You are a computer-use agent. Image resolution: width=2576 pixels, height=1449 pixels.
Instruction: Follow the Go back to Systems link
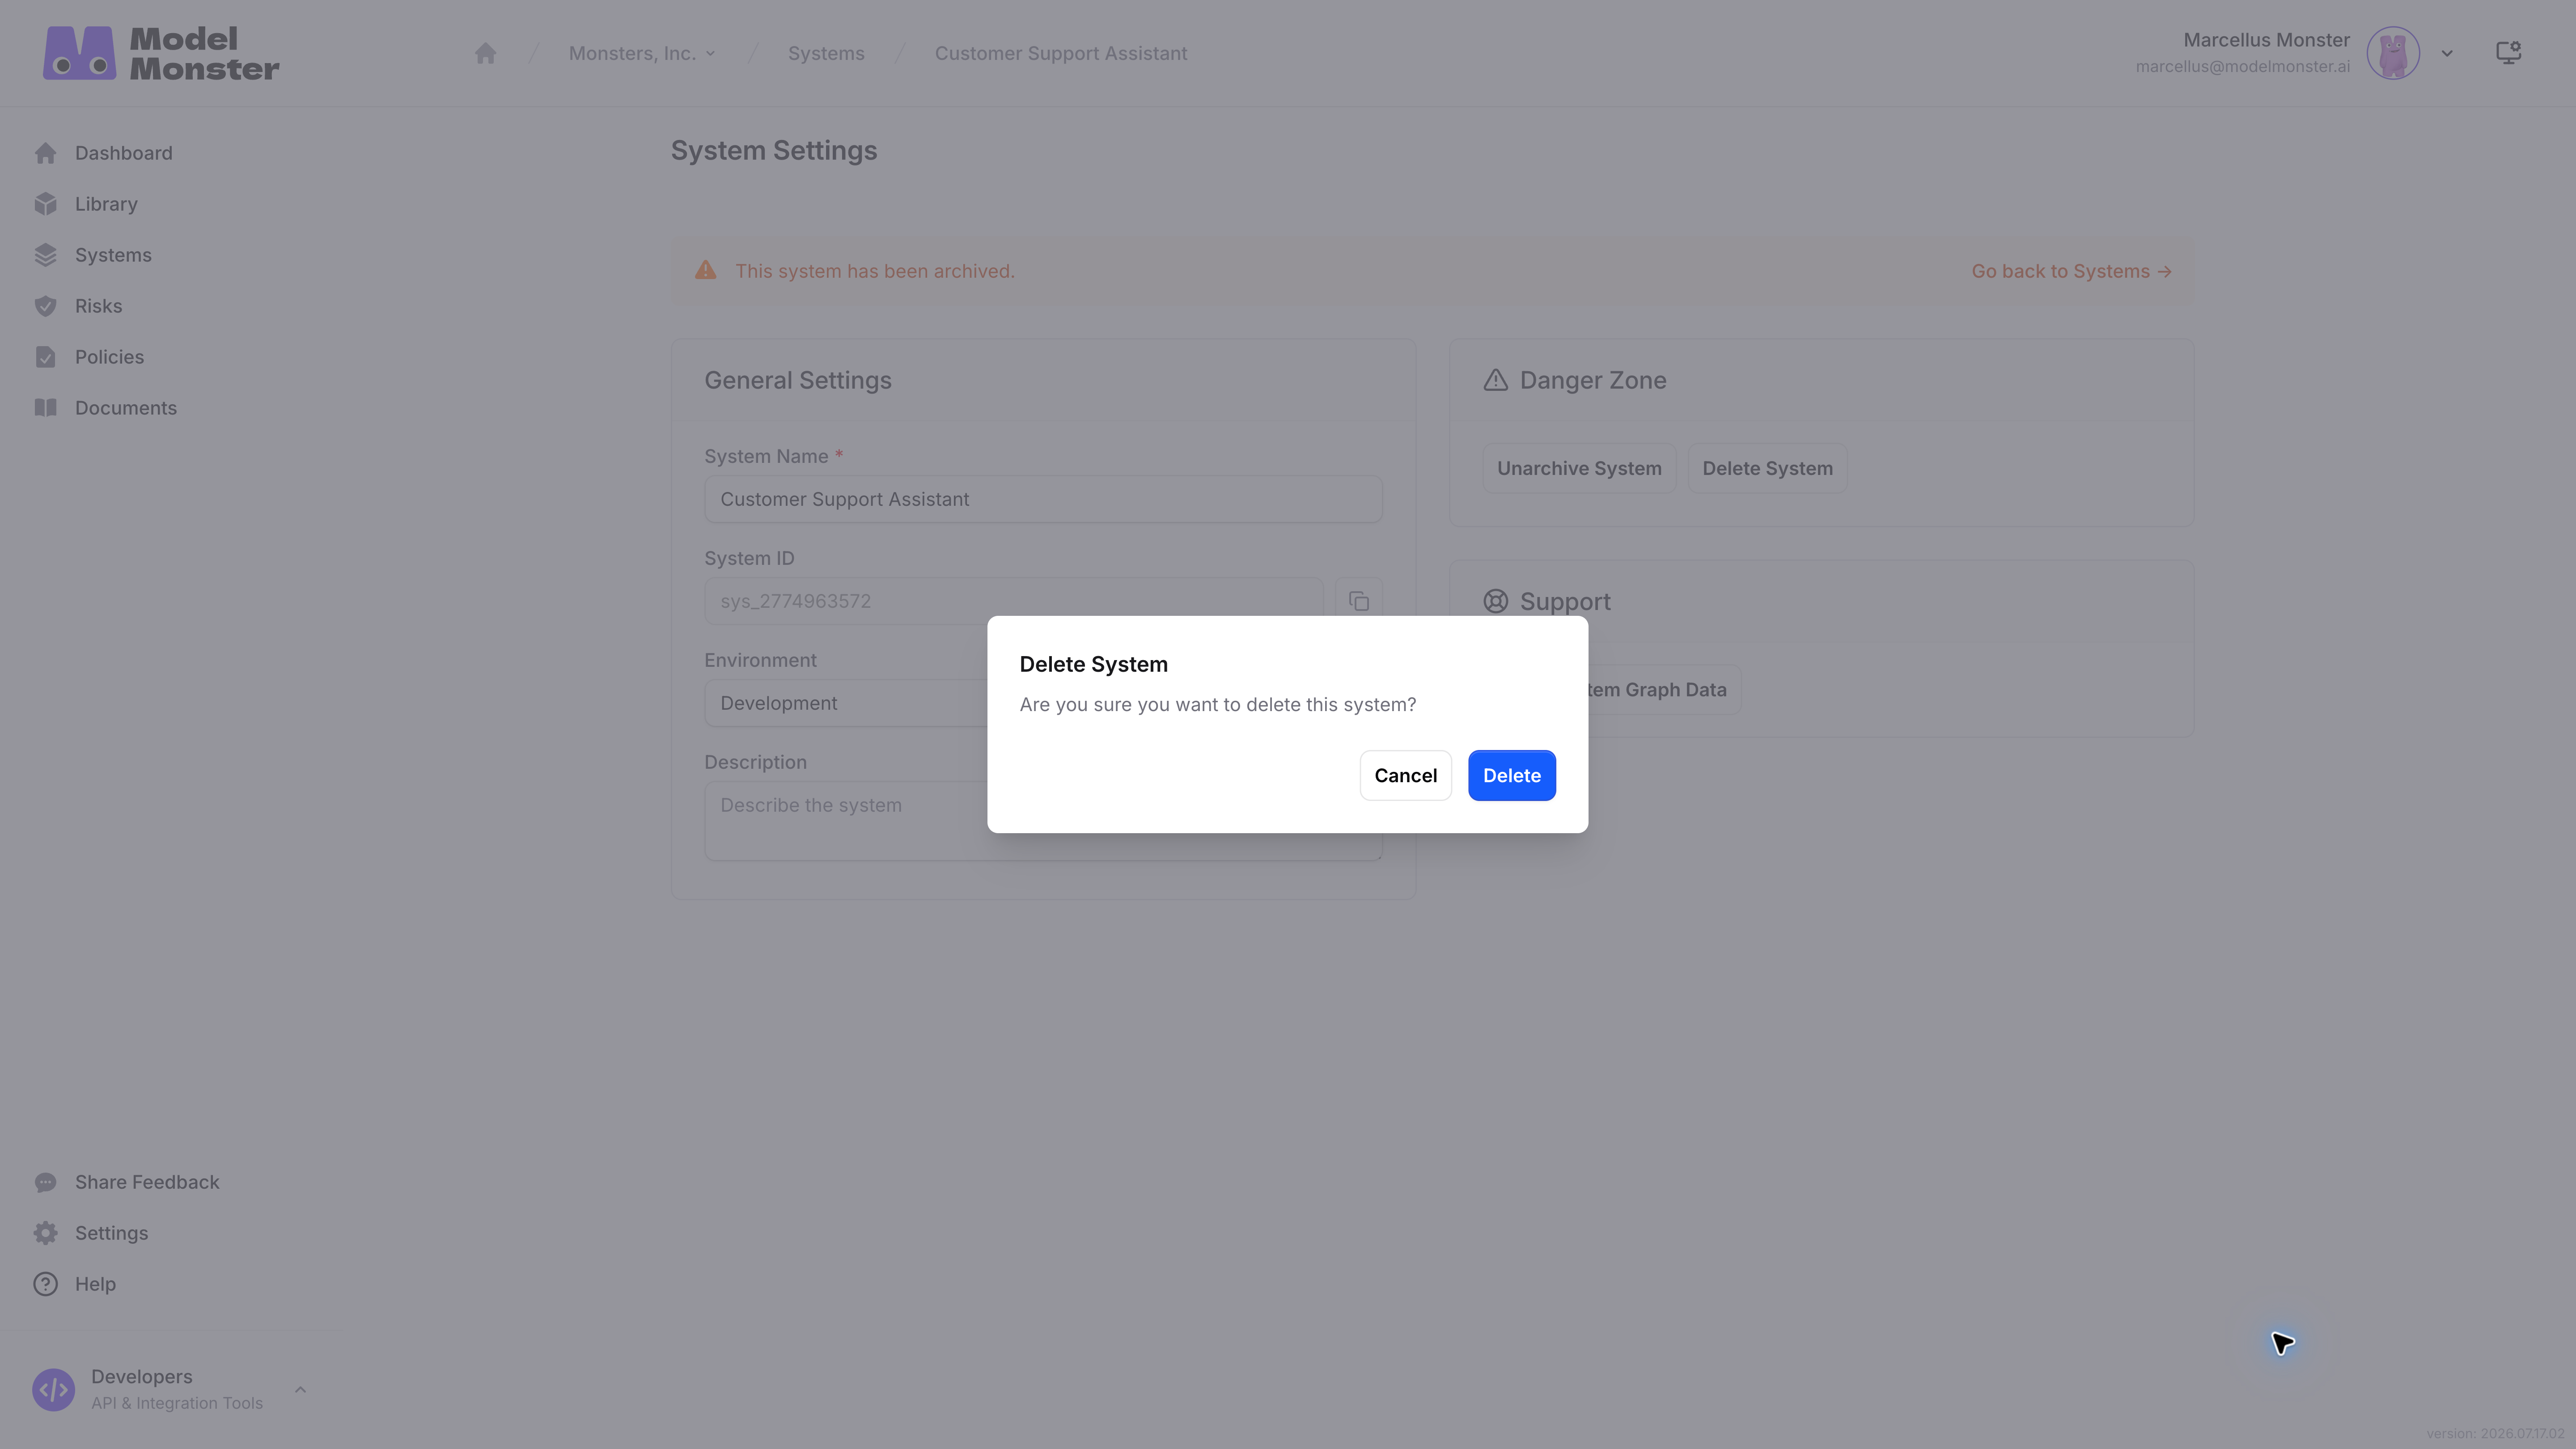[2071, 271]
